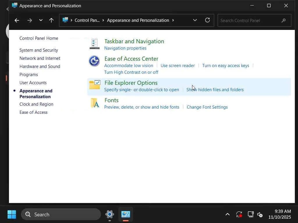The height and width of the screenshot is (223, 298).
Task: Click the taskbar Search box
Action: point(61,215)
